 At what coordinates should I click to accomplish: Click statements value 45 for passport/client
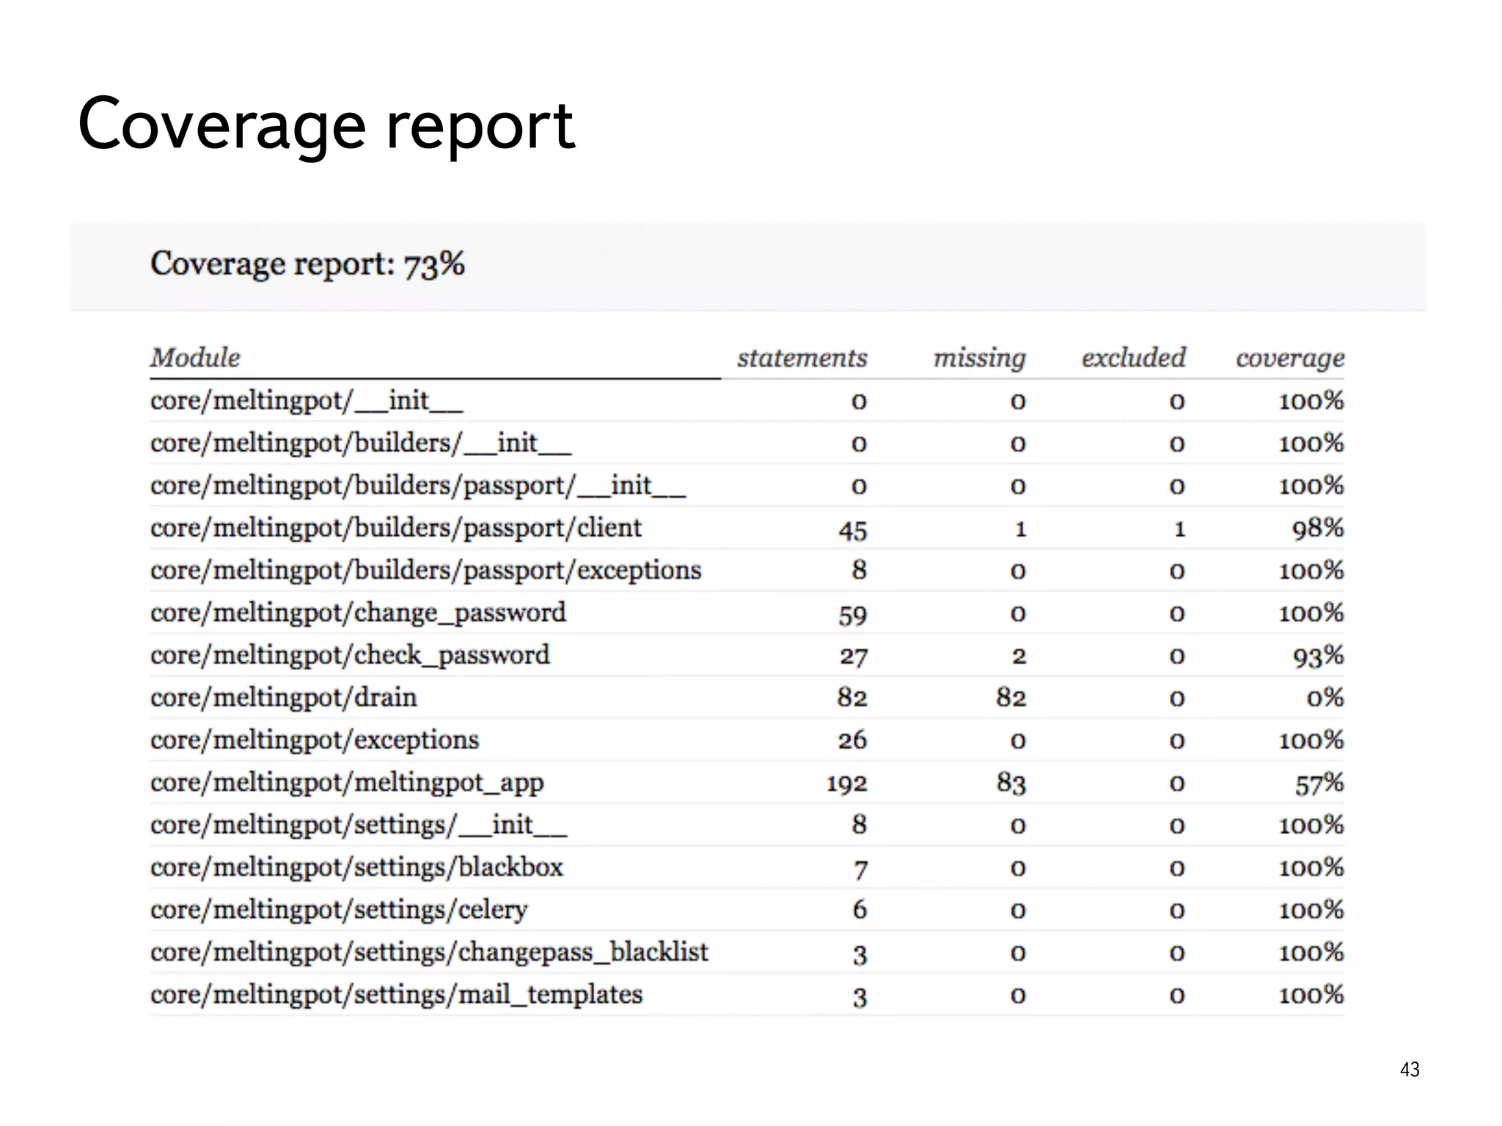(x=853, y=530)
